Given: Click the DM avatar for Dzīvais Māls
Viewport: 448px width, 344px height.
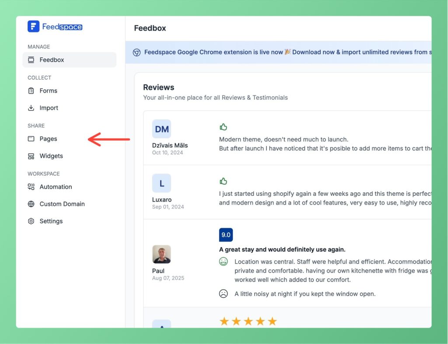Looking at the screenshot, I should tap(161, 129).
